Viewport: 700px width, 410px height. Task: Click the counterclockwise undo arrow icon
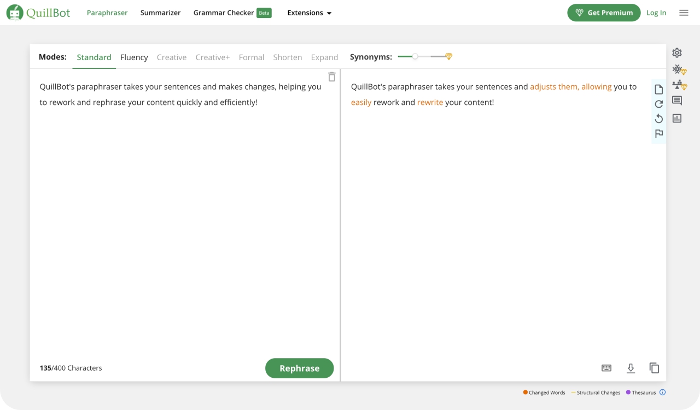point(659,119)
